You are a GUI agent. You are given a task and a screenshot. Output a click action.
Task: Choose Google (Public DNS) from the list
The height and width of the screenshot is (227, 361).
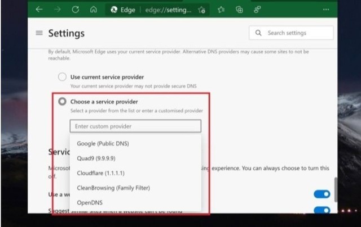[135, 143]
